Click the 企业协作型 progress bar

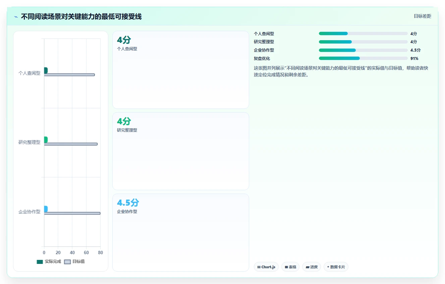coord(363,50)
